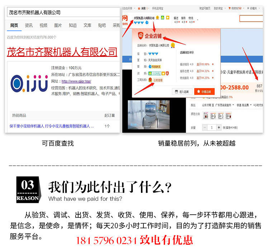Click the 1个 minimum order value
This screenshot has width=269, height=249.
point(107,126)
